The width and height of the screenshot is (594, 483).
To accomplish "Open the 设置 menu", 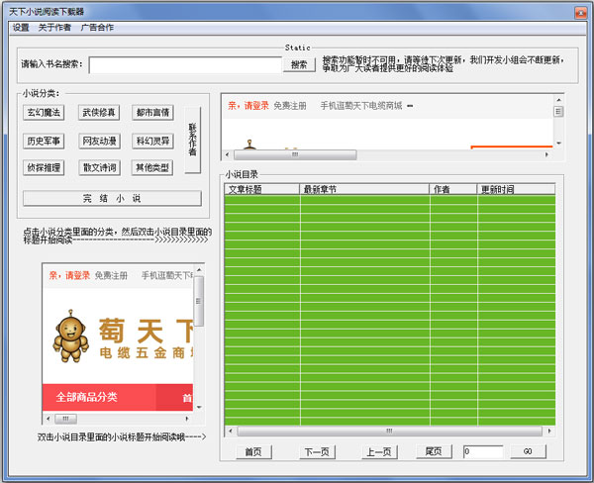I will [x=21, y=27].
